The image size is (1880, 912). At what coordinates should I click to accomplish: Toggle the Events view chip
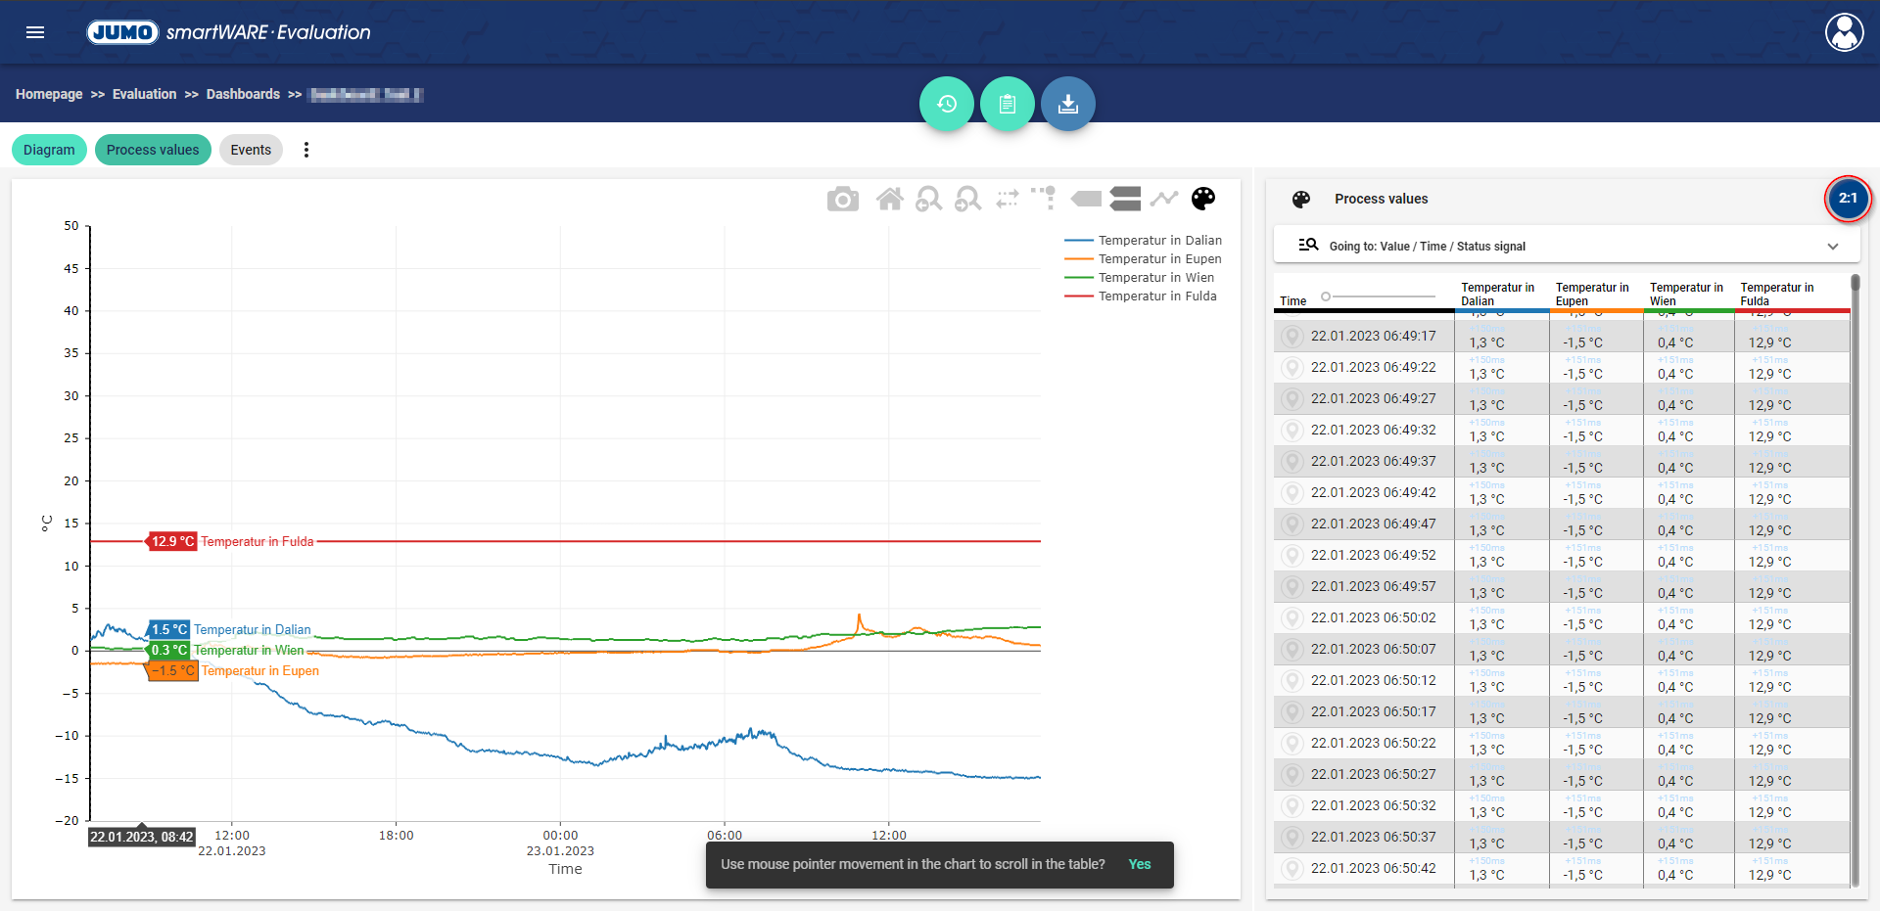click(x=251, y=150)
